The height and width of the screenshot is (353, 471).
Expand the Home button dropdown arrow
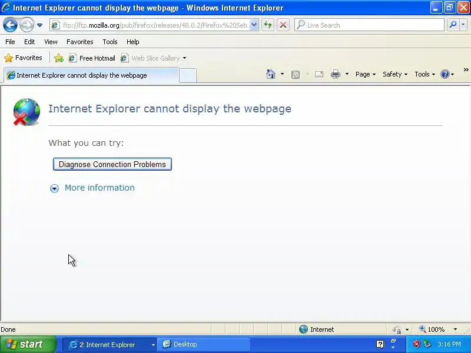(282, 74)
